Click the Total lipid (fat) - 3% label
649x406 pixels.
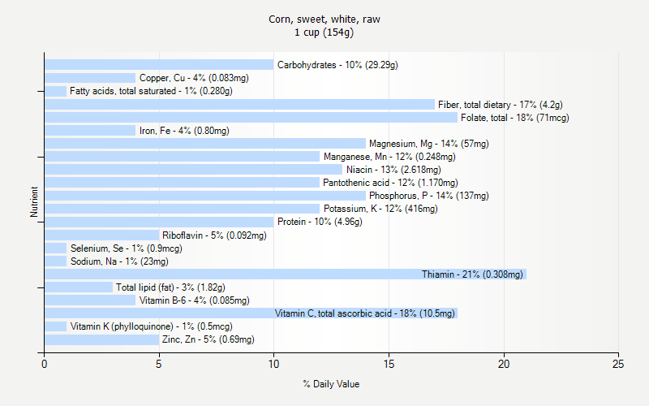[170, 287]
